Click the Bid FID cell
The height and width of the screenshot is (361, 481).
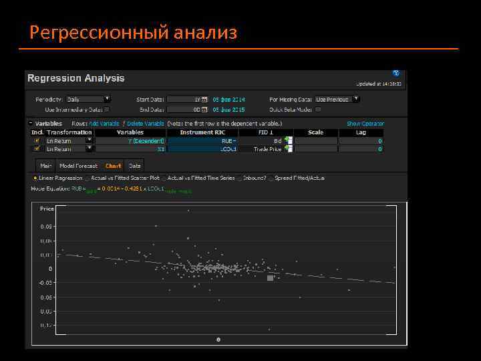pyautogui.click(x=261, y=140)
